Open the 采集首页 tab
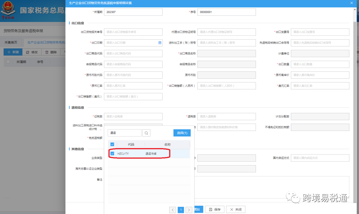 coord(11,42)
